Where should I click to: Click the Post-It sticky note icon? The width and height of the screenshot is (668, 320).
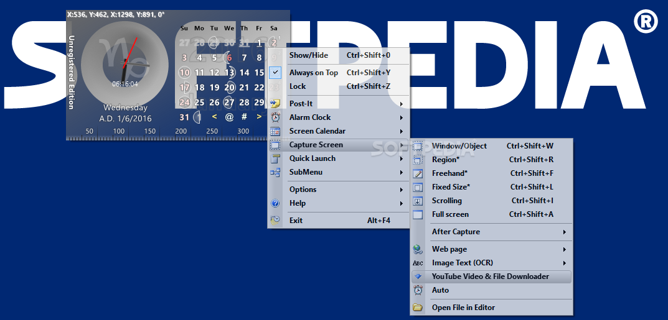click(x=275, y=103)
